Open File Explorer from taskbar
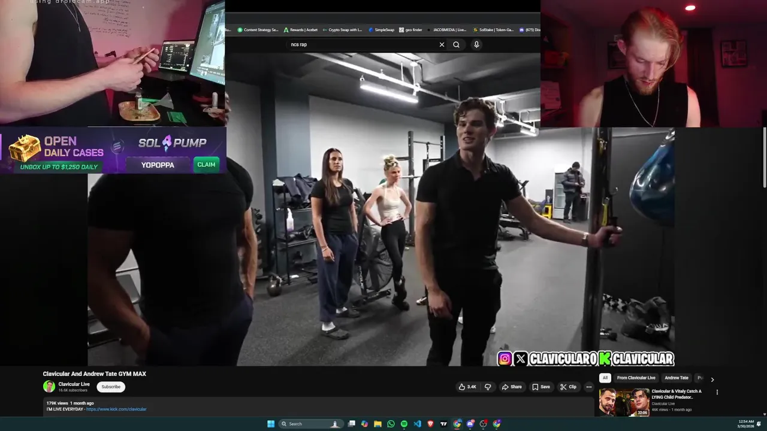The image size is (767, 431). click(x=378, y=424)
